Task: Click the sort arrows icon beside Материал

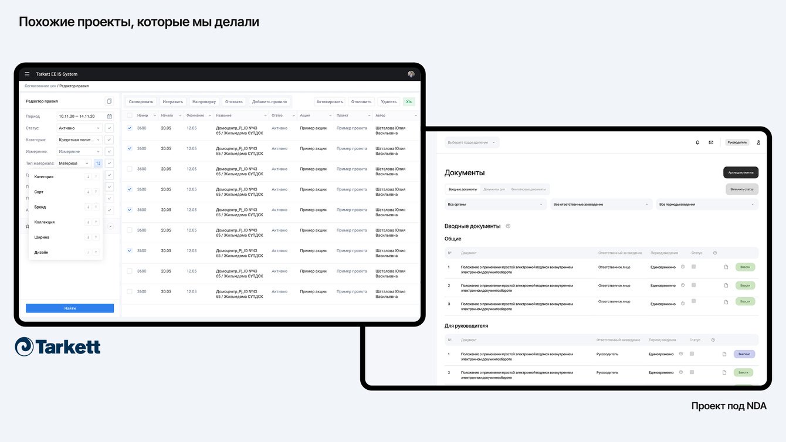Action: click(98, 163)
